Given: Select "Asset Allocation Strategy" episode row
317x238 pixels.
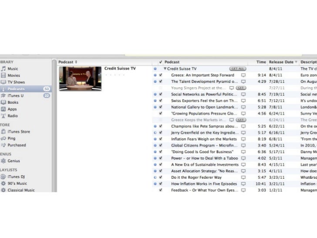Looking at the screenshot, I should coord(235,171).
